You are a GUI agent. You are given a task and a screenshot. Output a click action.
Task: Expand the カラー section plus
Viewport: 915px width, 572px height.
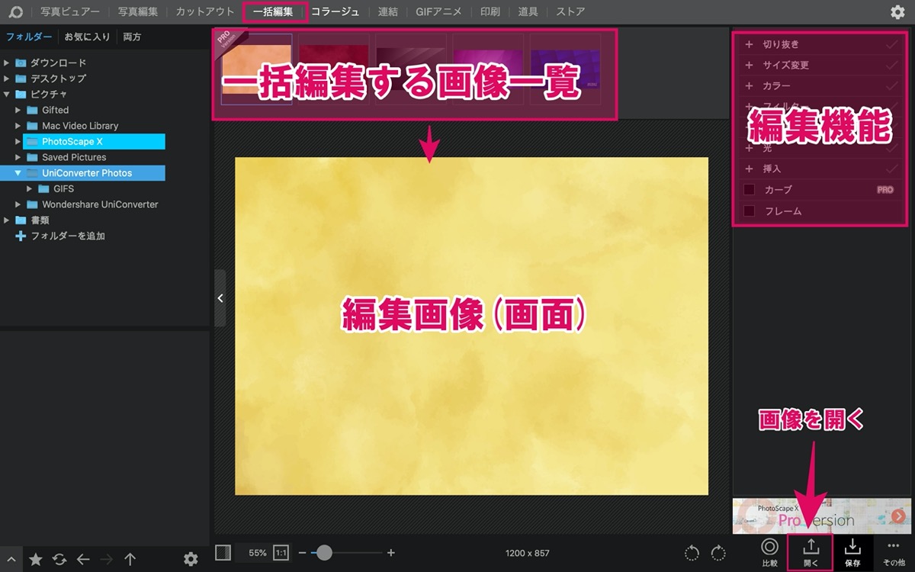pyautogui.click(x=749, y=85)
